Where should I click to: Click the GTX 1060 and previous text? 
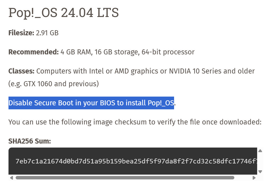pos(61,84)
